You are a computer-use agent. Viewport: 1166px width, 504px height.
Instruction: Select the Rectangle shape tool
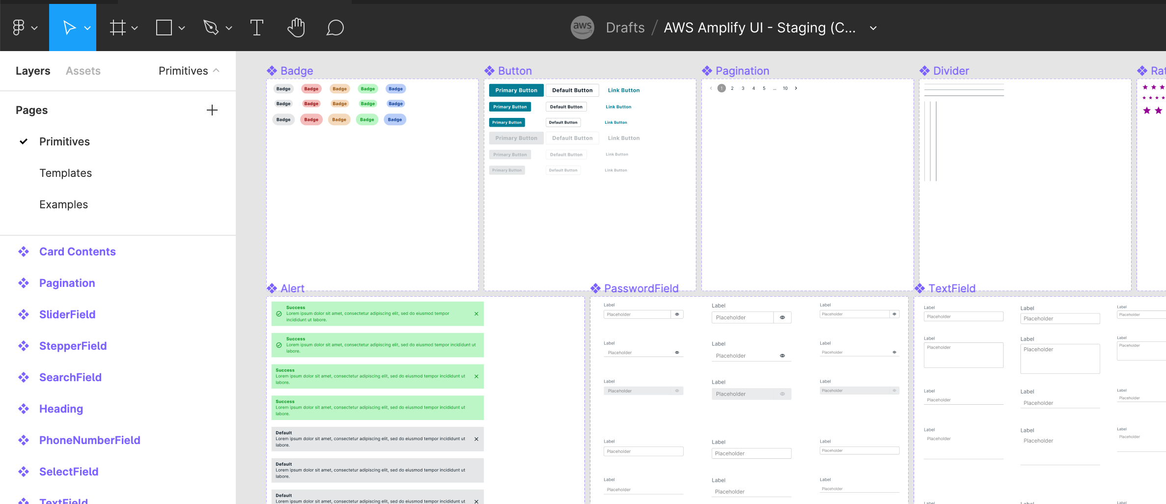click(164, 28)
